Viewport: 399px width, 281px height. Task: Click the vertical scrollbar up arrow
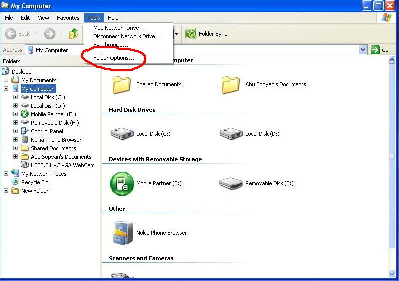392,60
